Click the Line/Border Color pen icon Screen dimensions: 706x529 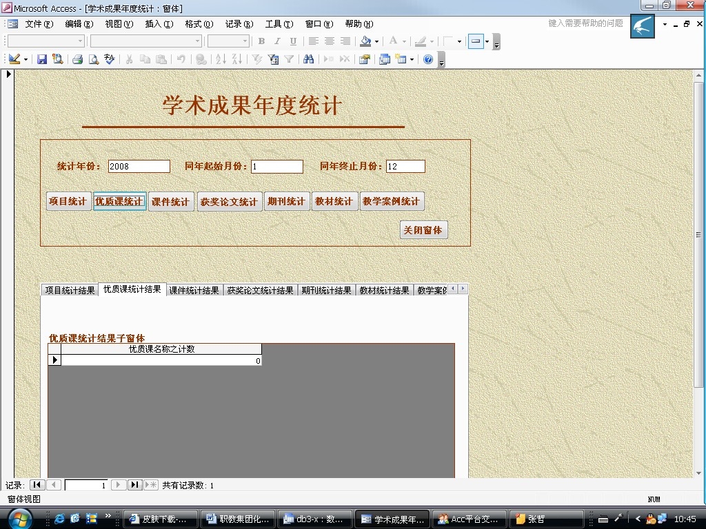[421, 41]
